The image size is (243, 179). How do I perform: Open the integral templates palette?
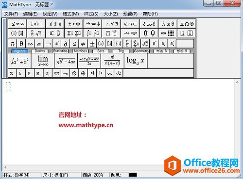click(x=93, y=33)
